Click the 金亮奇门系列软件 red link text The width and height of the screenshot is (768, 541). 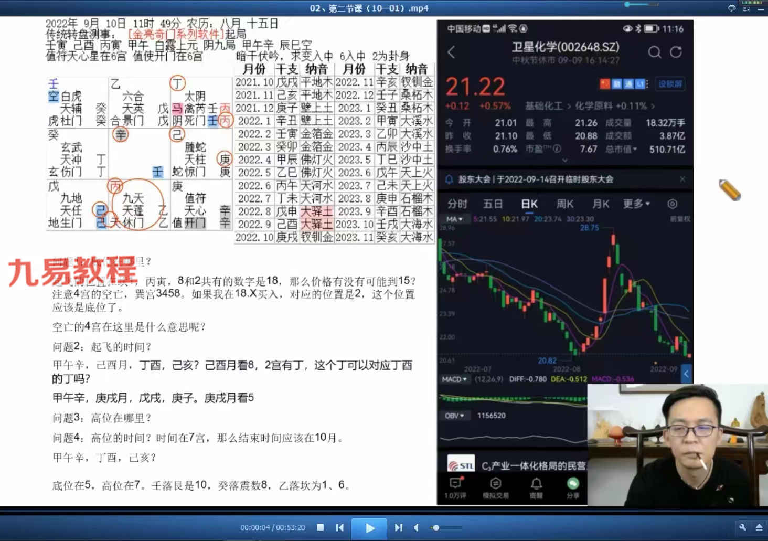point(176,35)
